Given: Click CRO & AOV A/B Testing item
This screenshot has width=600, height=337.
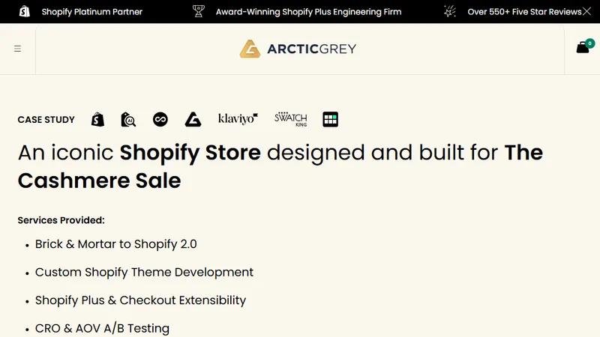Looking at the screenshot, I should [x=102, y=328].
